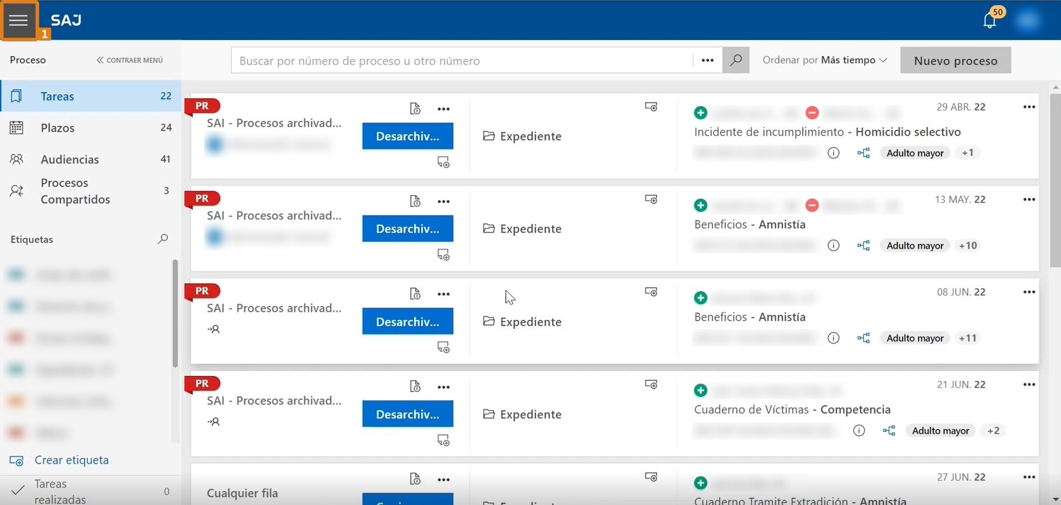Click Adulto mayor tag in 21 JUN. row
1061x505 pixels.
pos(940,431)
